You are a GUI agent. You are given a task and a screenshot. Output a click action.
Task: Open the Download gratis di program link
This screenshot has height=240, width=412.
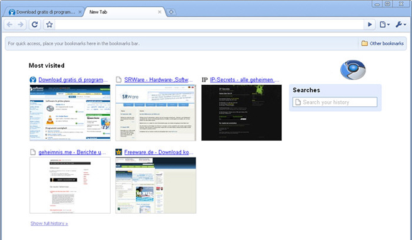pyautogui.click(x=73, y=80)
